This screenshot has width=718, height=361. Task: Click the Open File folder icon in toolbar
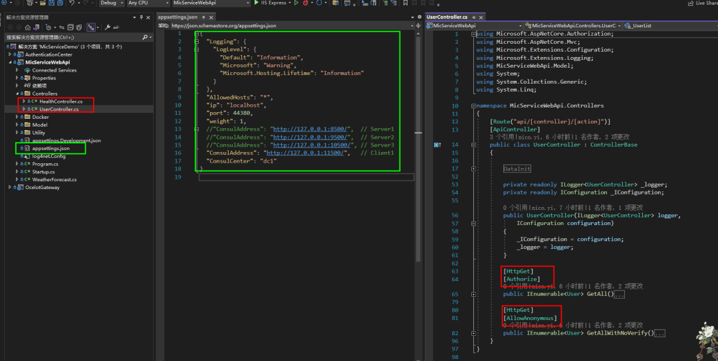coord(43,3)
